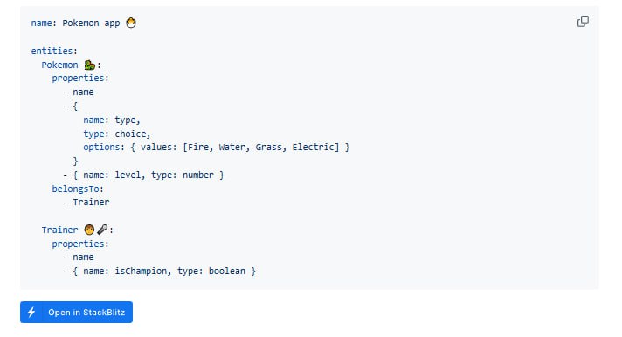Click the 'Pokemon app' name value
The image size is (622, 337).
point(91,23)
